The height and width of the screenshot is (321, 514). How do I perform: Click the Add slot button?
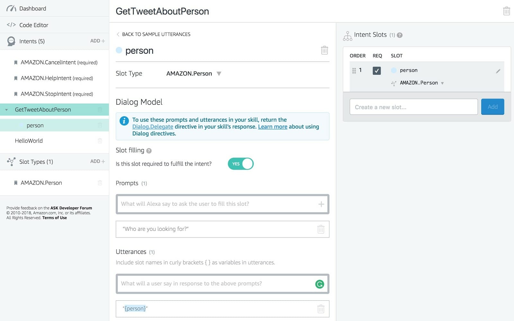click(x=492, y=107)
